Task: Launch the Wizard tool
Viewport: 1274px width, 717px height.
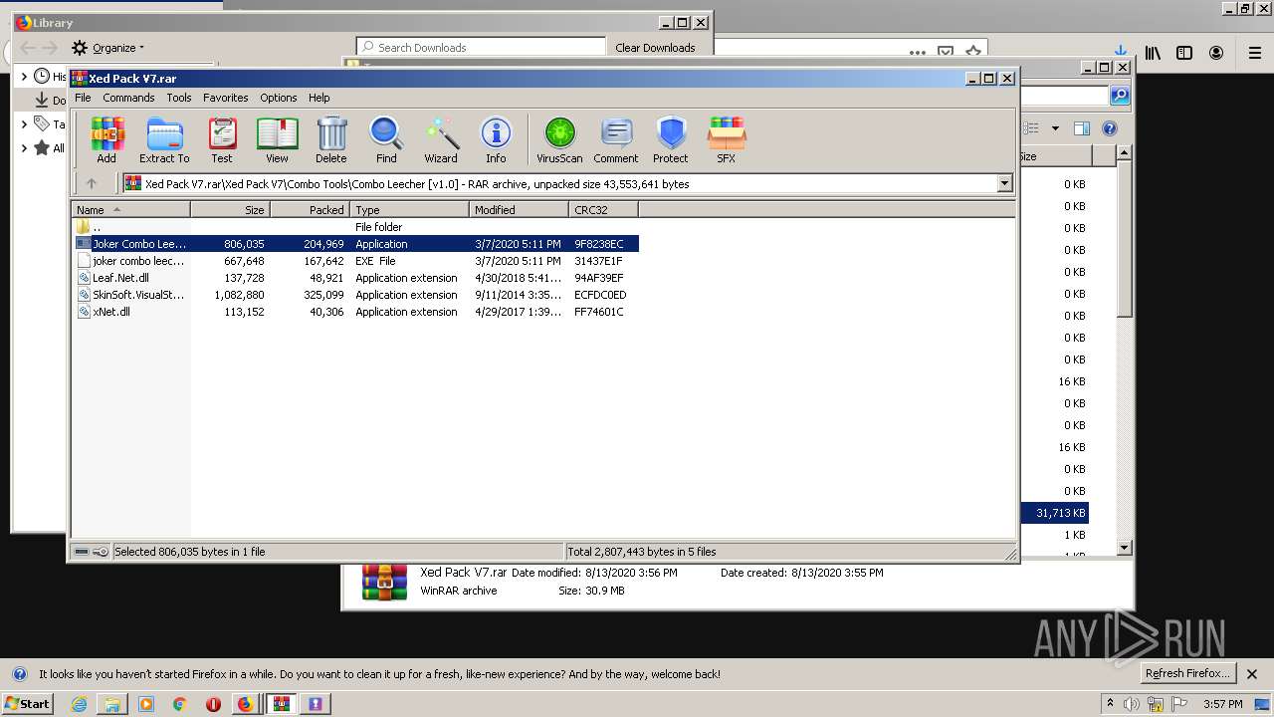Action: (441, 140)
